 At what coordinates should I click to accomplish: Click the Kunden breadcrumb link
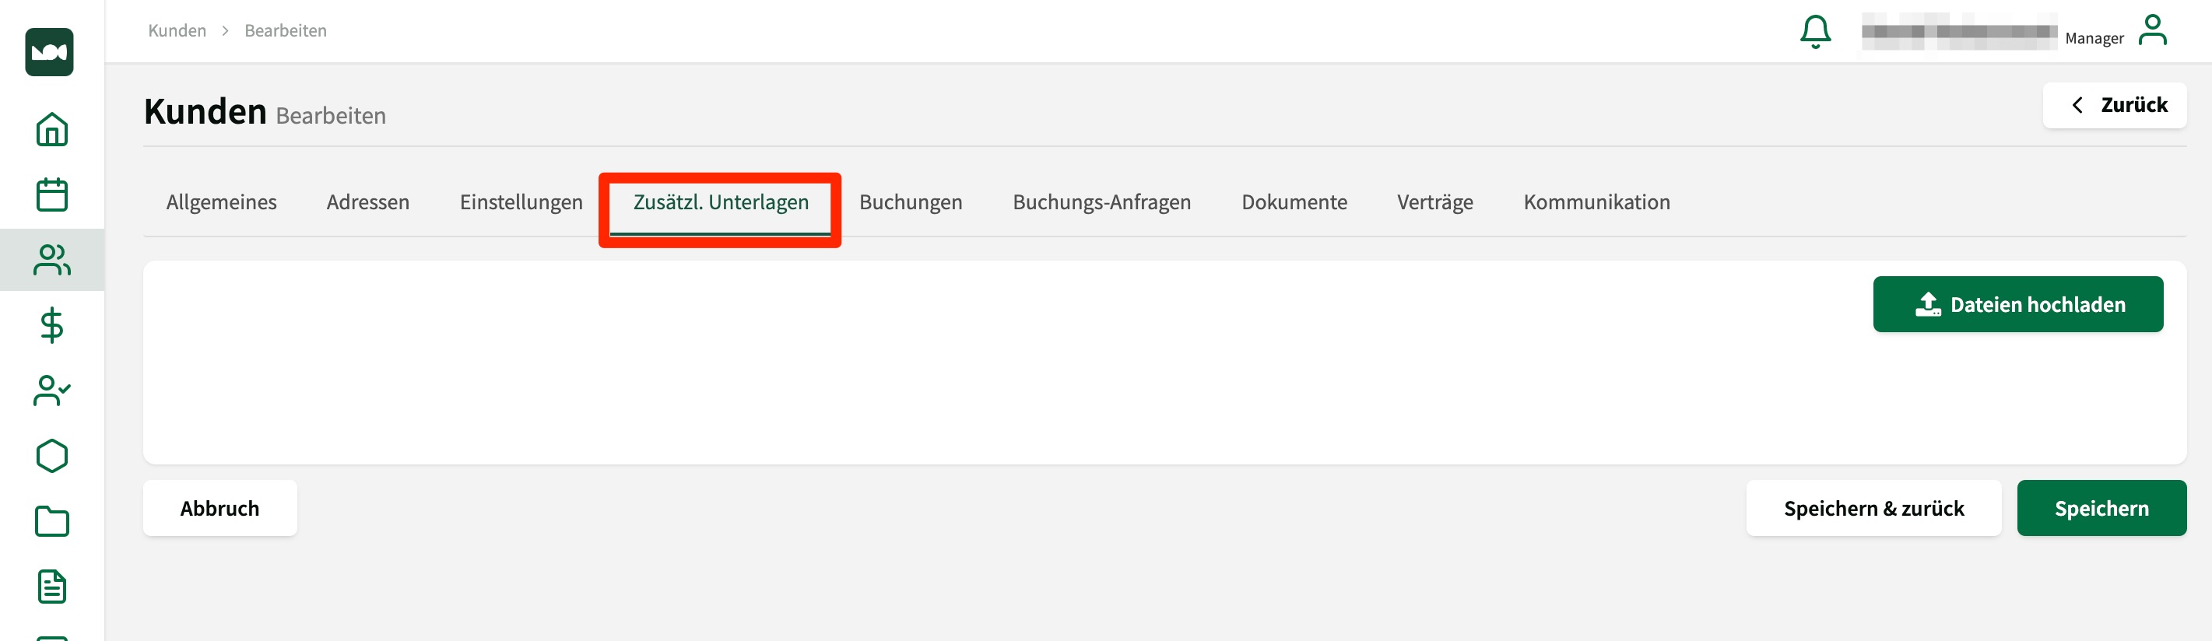pos(177,31)
